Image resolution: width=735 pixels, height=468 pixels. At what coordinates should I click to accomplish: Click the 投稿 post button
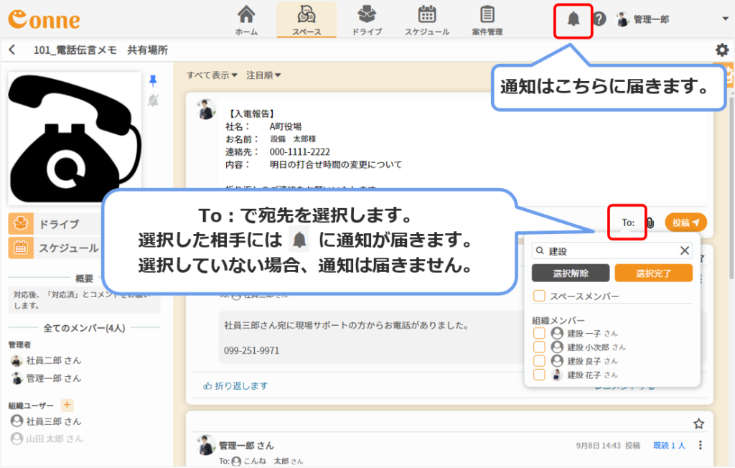coord(685,223)
